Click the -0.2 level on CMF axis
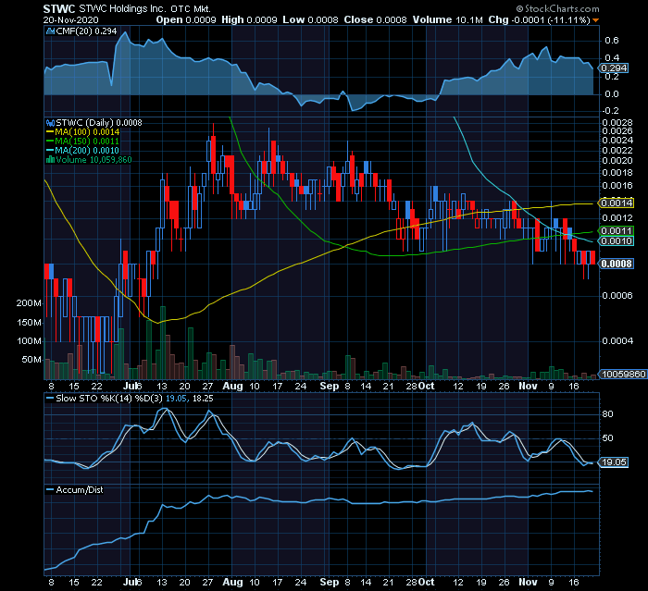648x591 pixels. 610,111
